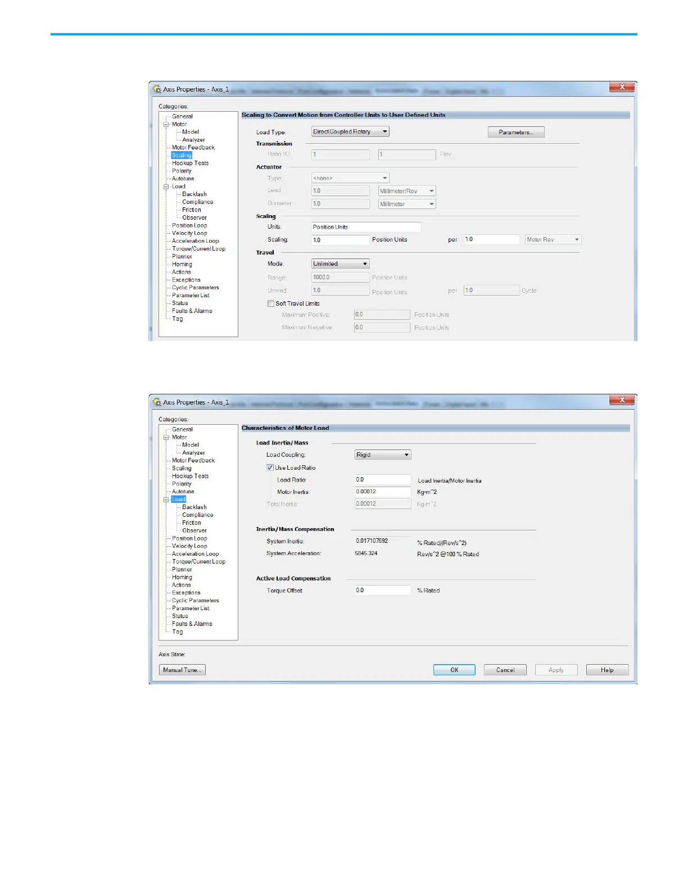Select Model under Motor in the upper tree
The height and width of the screenshot is (890, 688).
(x=191, y=132)
